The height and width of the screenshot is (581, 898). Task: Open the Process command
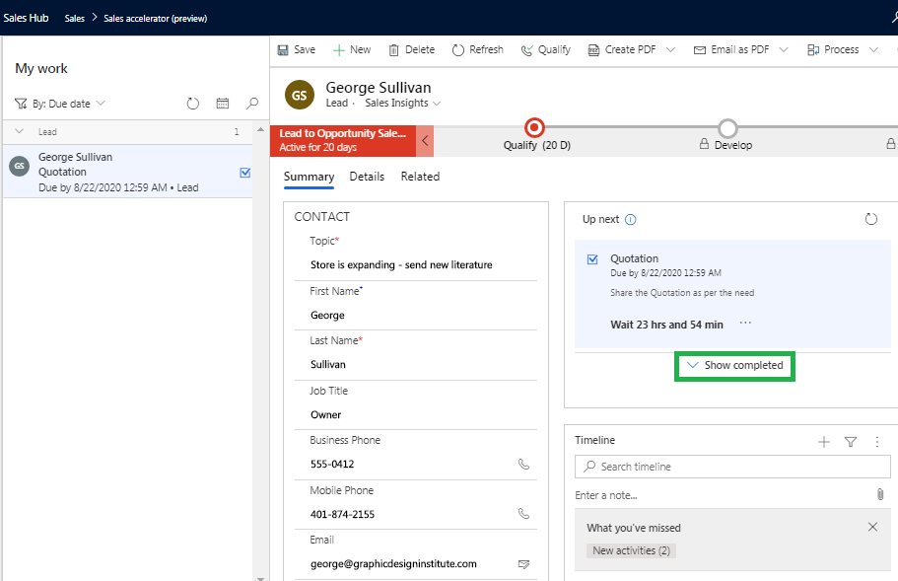click(833, 50)
